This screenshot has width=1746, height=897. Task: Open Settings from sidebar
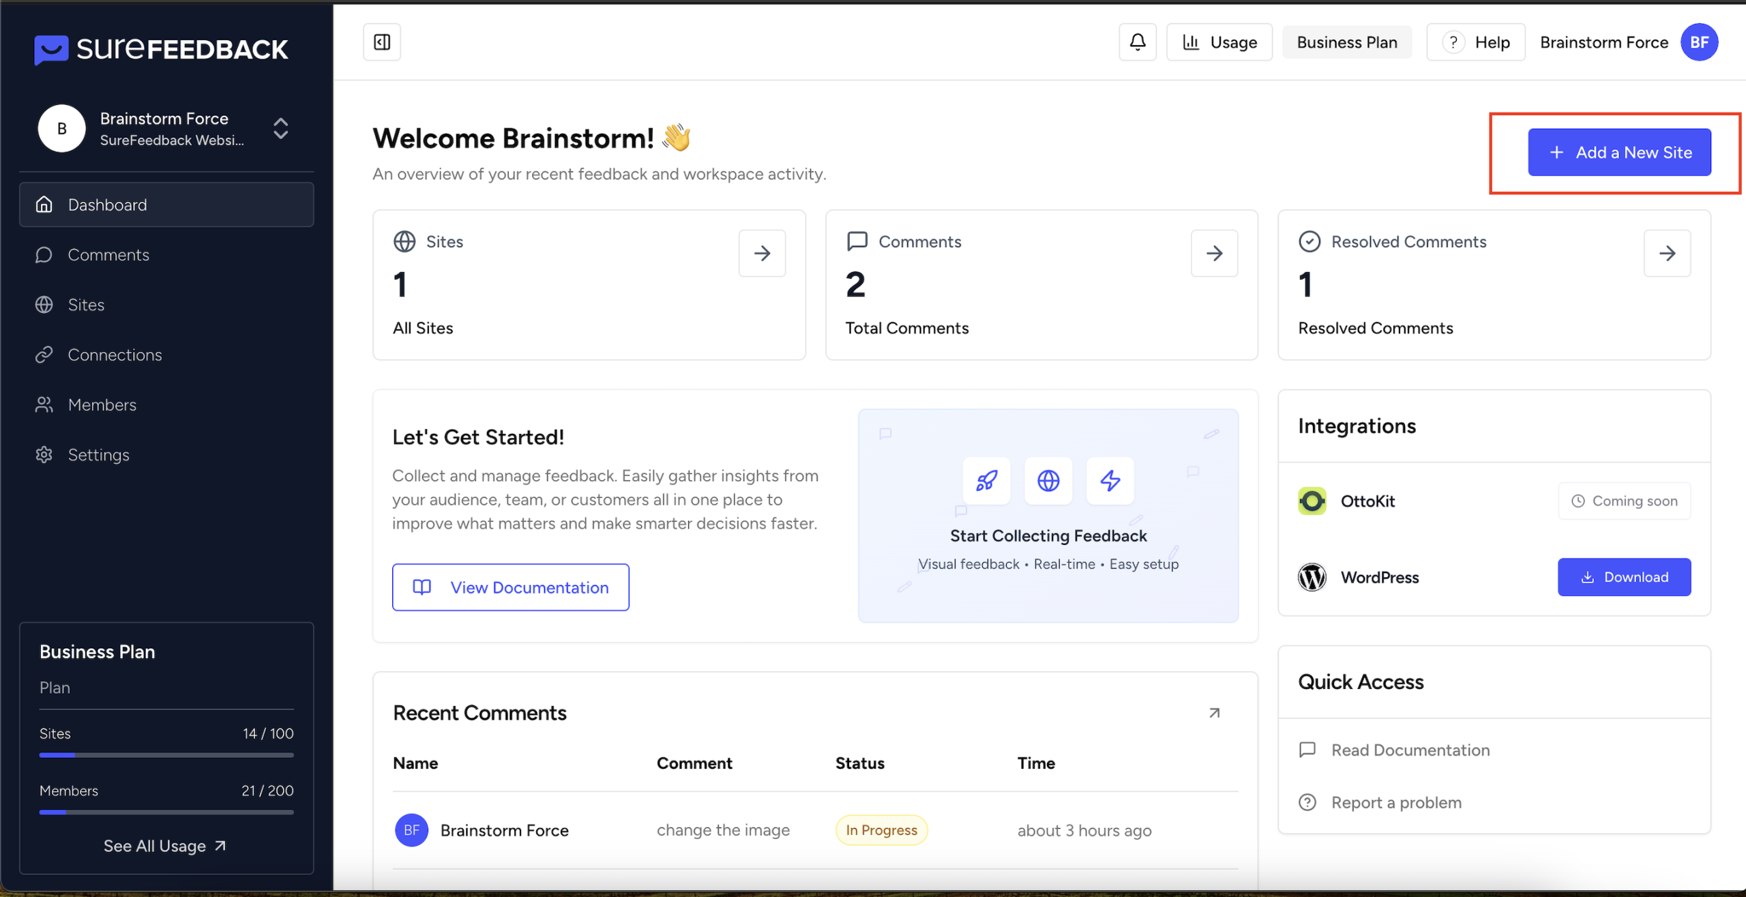98,454
